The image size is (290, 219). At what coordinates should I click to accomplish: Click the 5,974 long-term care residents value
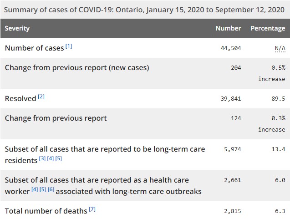232,149
